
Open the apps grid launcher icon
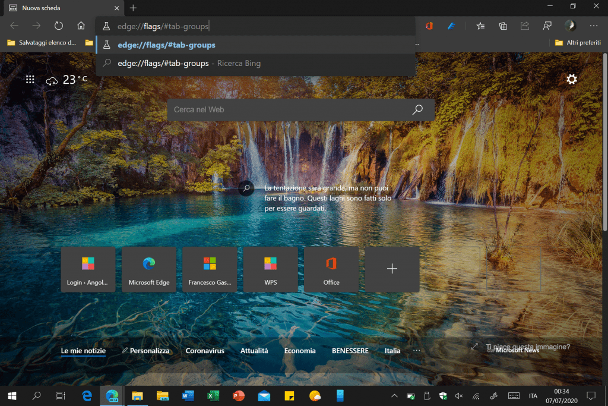pyautogui.click(x=30, y=80)
